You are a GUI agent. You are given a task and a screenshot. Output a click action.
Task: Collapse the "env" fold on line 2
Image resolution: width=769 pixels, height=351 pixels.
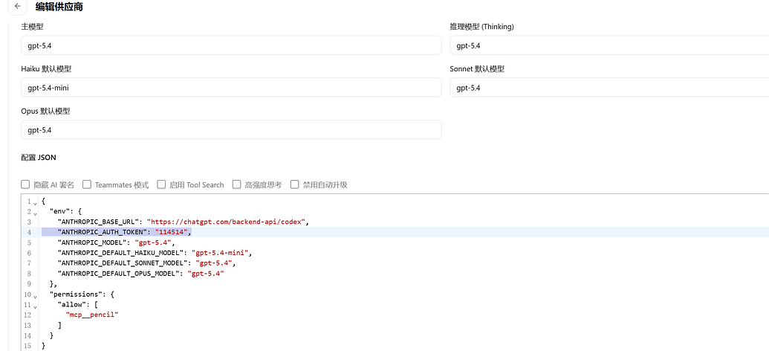[35, 213]
